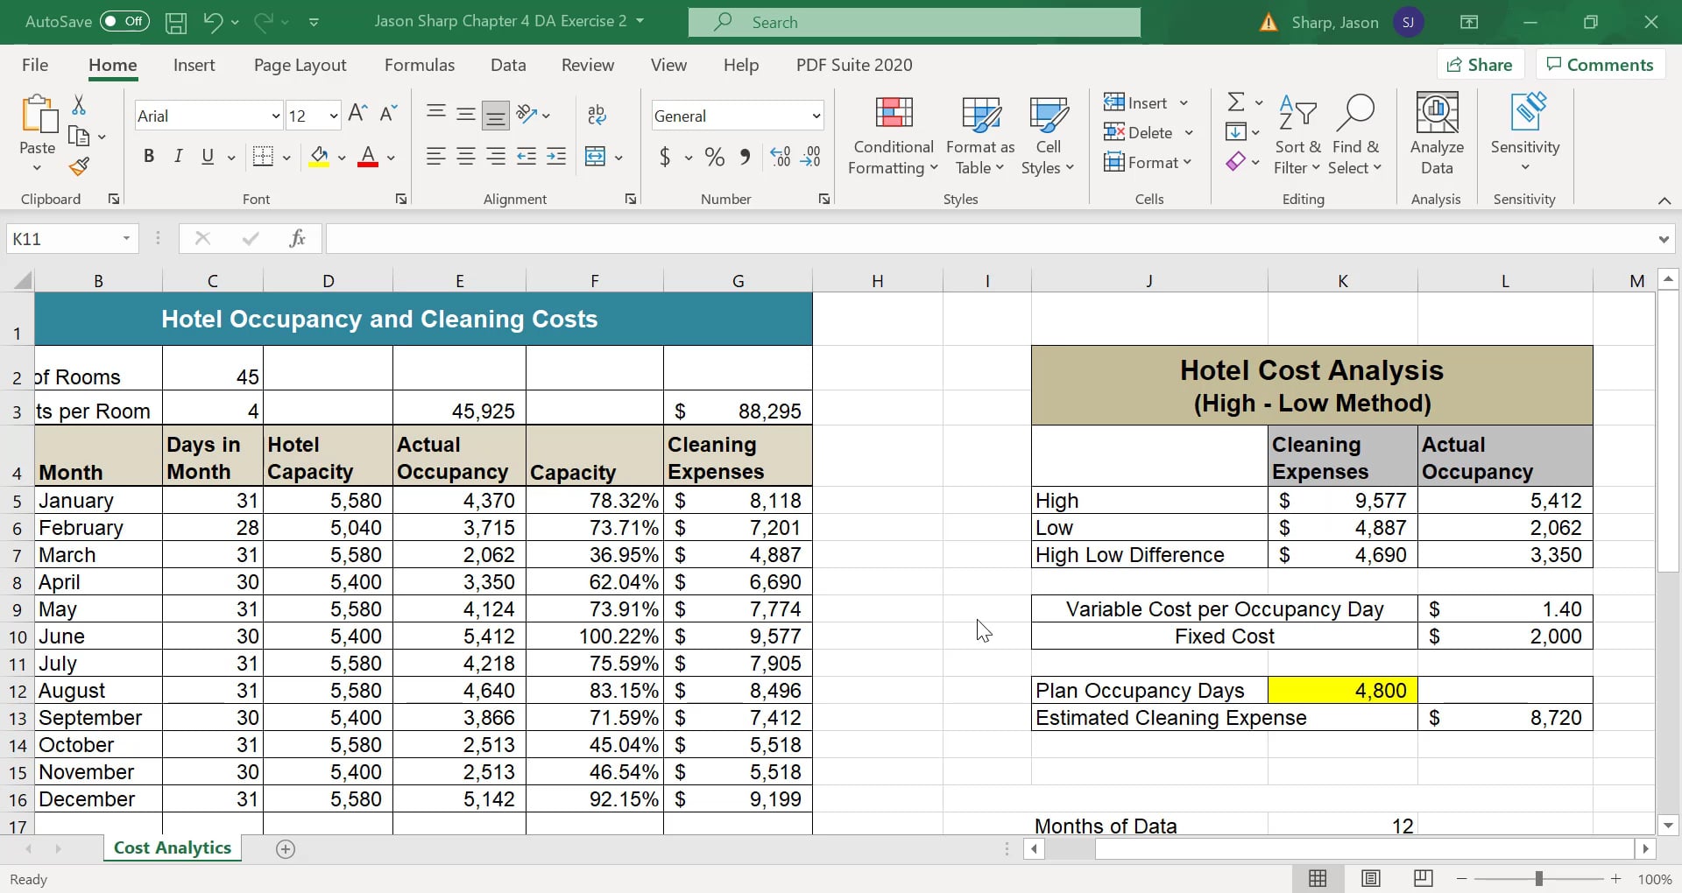Click Delete cells button
The image size is (1682, 893).
(1139, 132)
